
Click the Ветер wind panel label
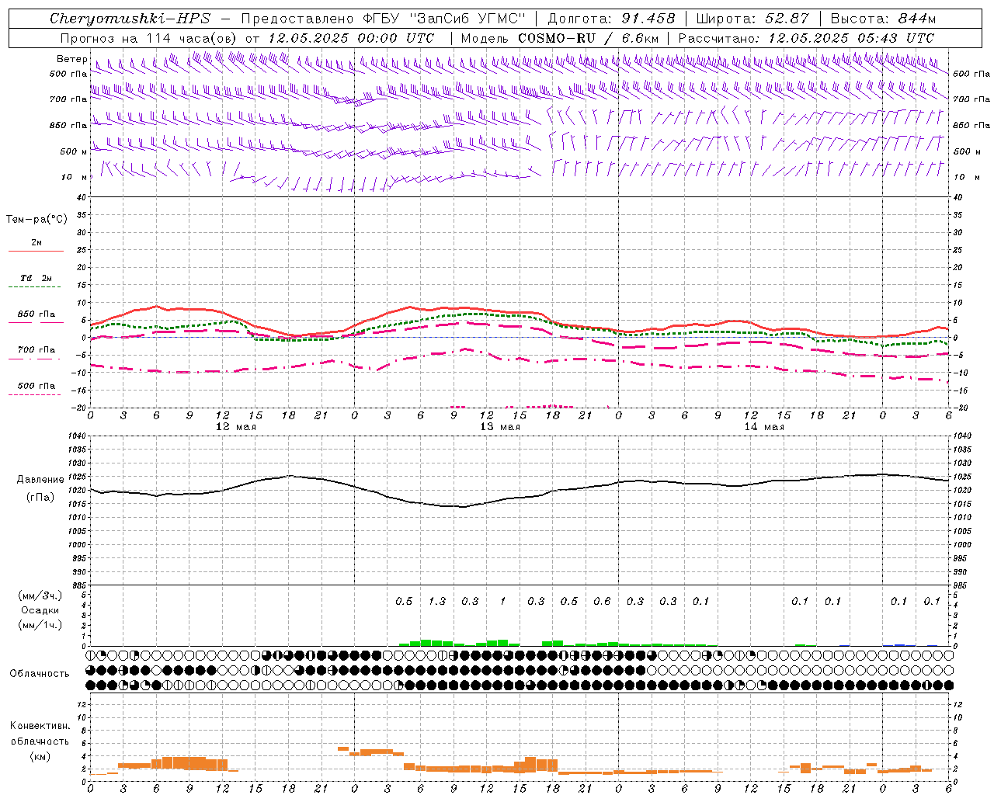[x=71, y=59]
